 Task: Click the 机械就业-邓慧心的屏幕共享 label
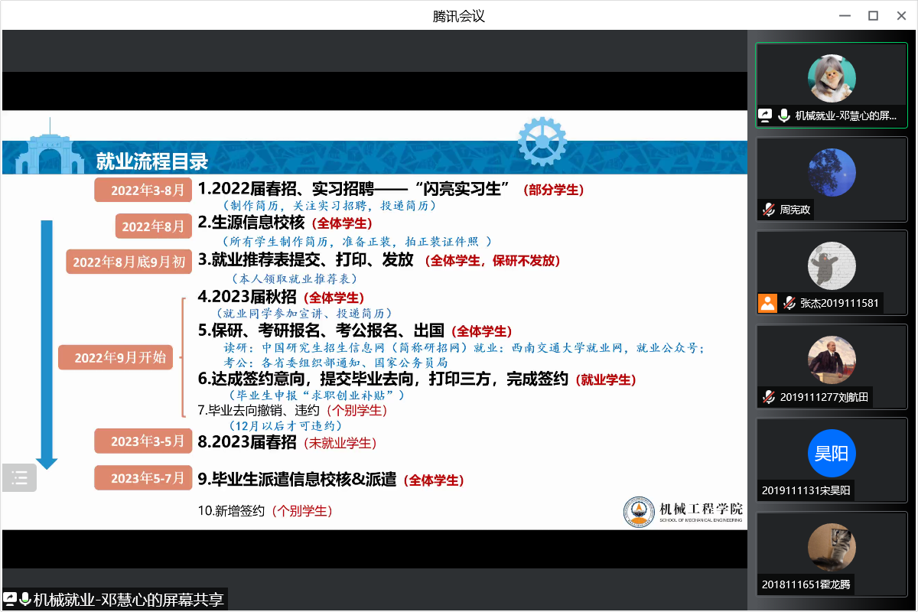[129, 600]
